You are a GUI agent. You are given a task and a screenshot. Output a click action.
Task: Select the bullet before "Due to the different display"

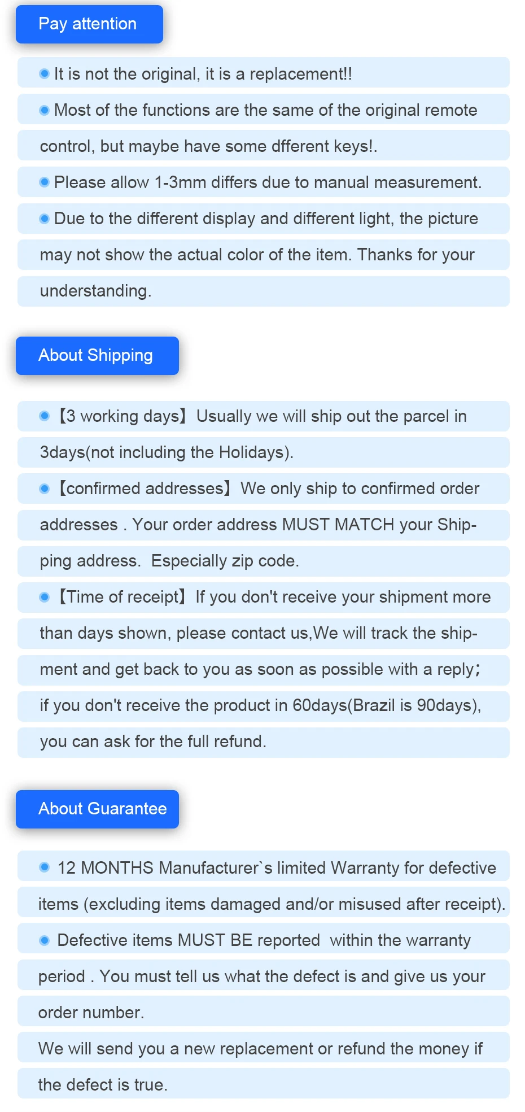45,219
